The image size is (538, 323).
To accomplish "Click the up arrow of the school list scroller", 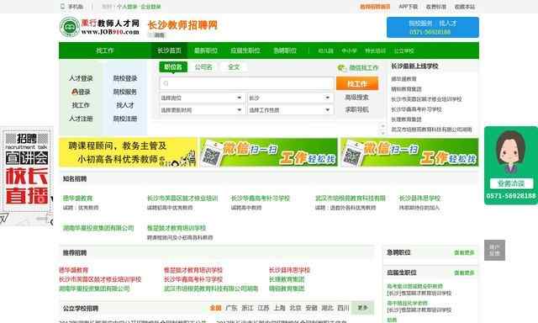I will tap(383, 126).
